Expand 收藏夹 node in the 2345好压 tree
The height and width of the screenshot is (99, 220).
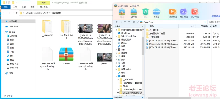116,53
